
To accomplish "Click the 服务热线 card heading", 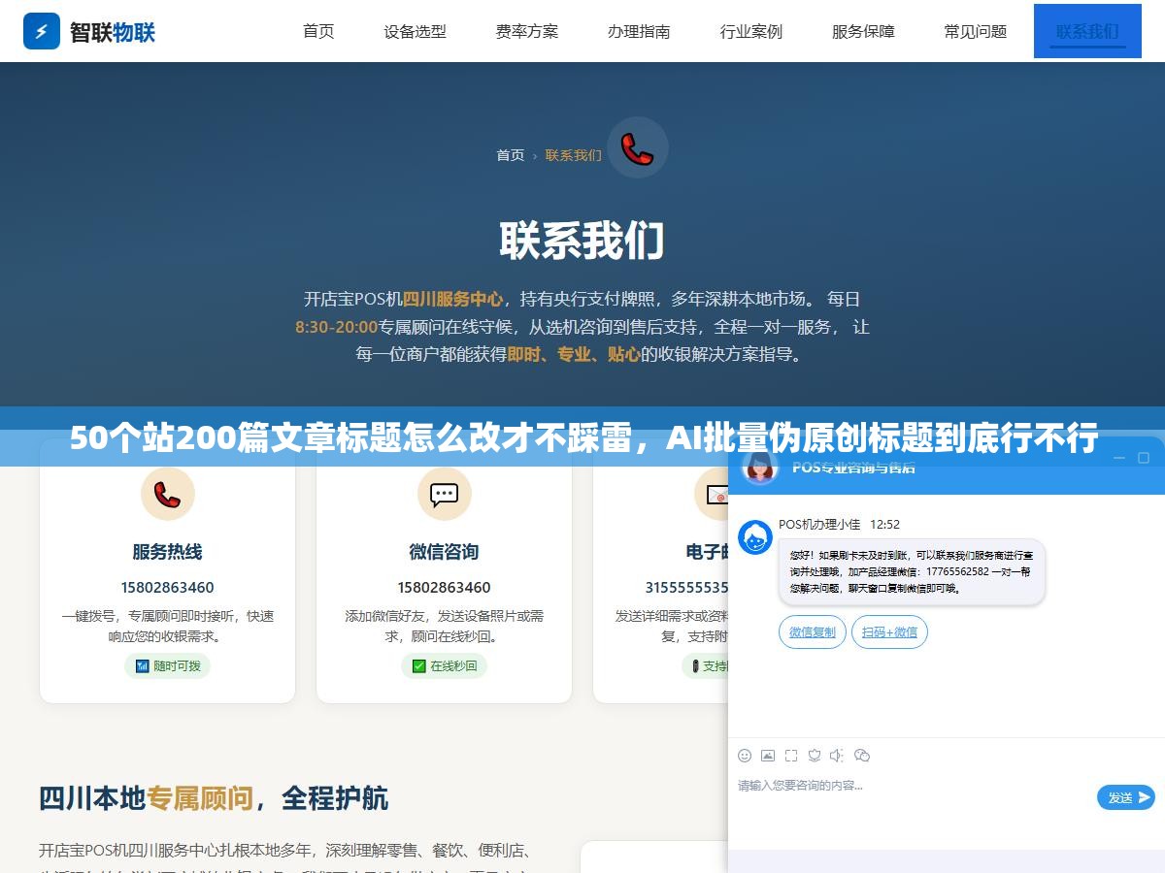I will click(167, 552).
